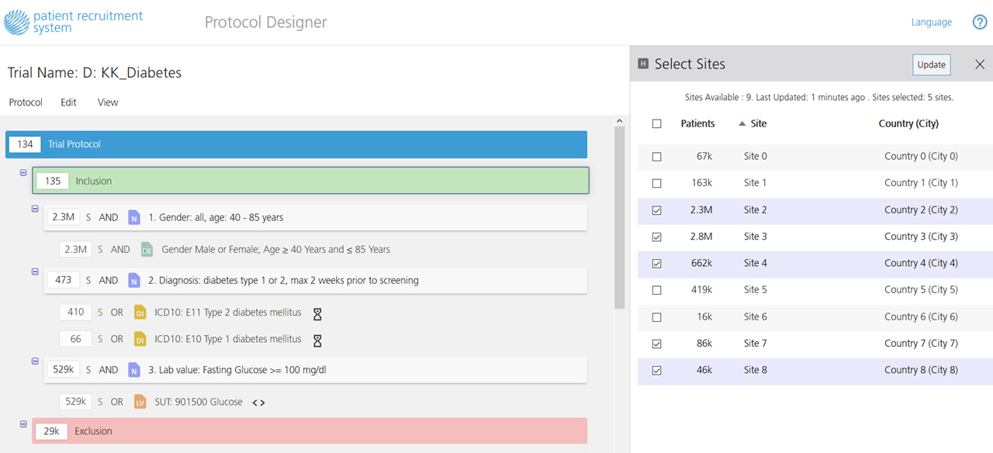
Task: Click the N icon on the Lab value criterion
Action: (134, 370)
